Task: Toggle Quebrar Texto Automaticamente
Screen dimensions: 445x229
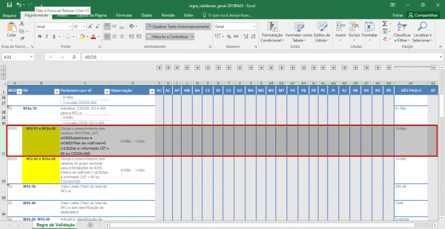Action: pyautogui.click(x=178, y=27)
